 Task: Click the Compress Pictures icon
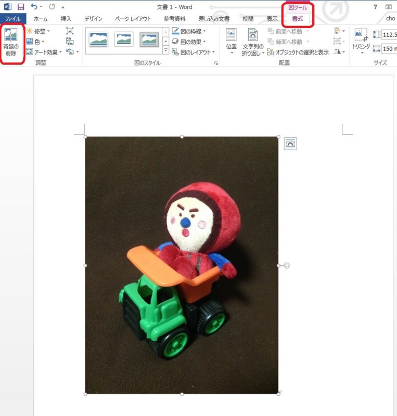[x=70, y=31]
